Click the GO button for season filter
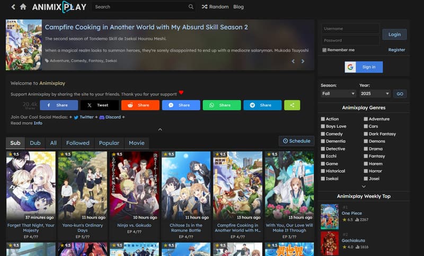The image size is (424, 256). [x=400, y=94]
